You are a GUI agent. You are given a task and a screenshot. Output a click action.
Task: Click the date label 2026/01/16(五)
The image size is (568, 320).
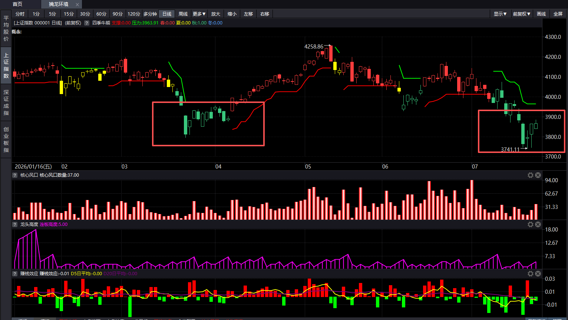[x=33, y=167]
